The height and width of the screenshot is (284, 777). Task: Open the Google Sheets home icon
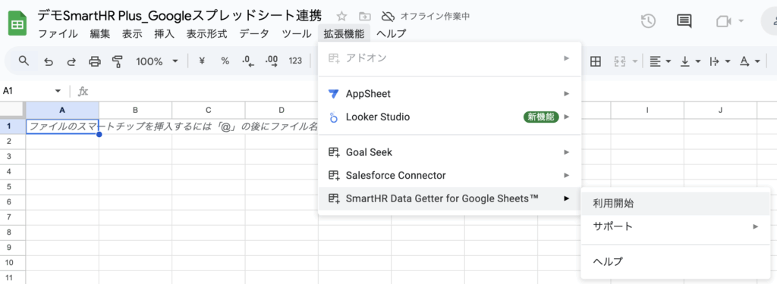pos(17,23)
